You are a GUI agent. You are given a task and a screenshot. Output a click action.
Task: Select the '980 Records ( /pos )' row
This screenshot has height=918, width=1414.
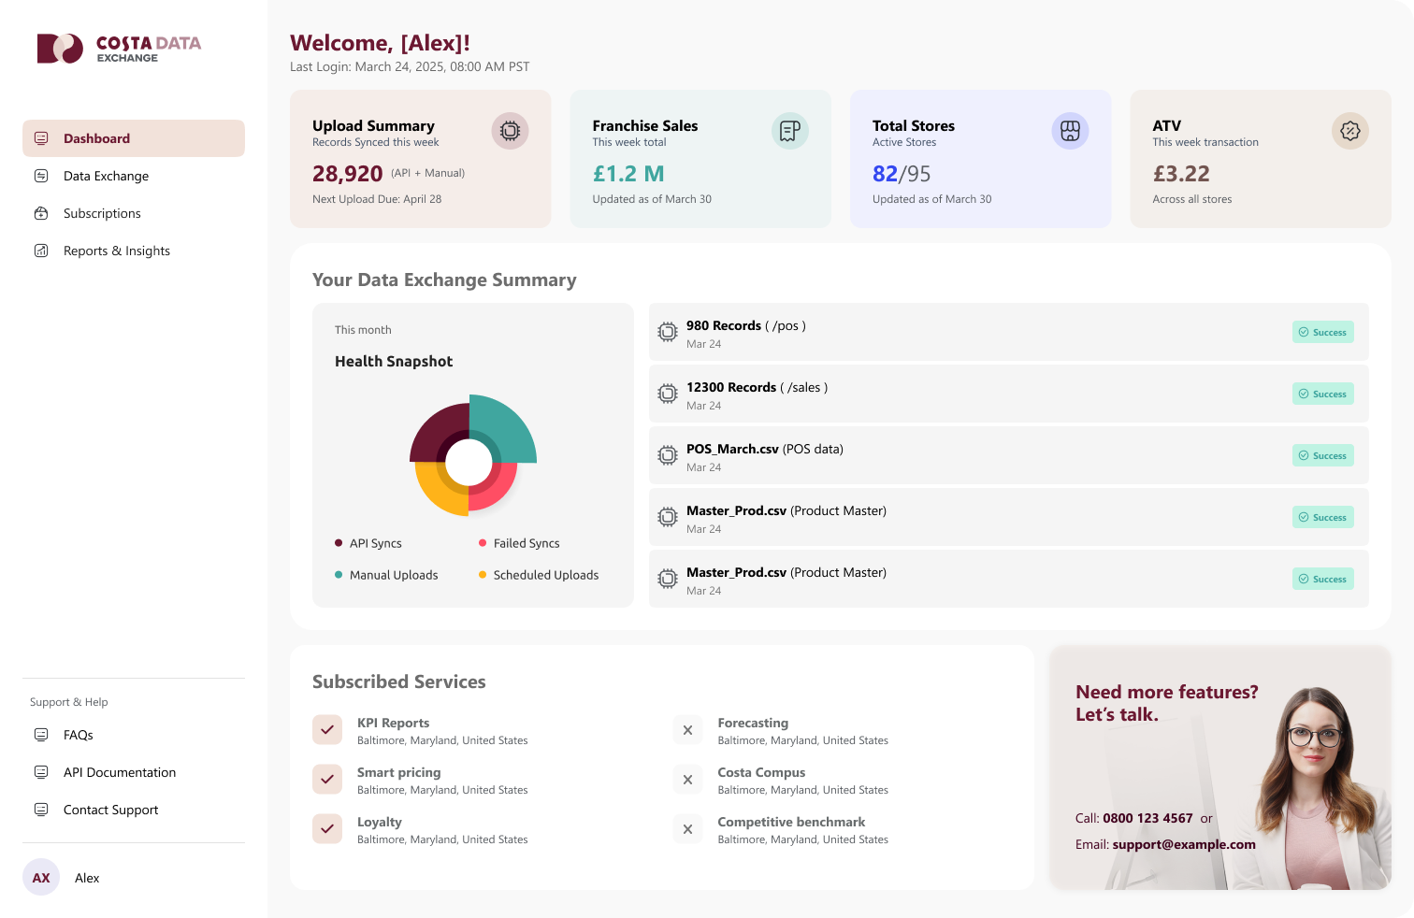(1009, 332)
